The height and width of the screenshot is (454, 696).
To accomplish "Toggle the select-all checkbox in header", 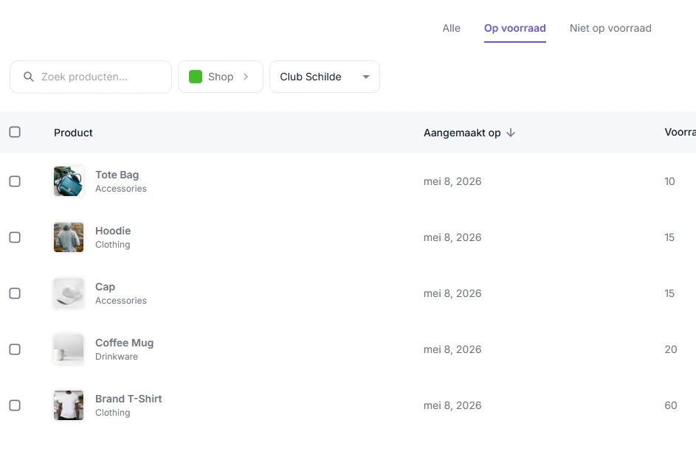I will (15, 132).
